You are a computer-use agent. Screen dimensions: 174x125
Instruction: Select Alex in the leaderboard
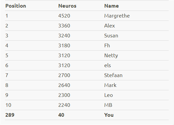point(109,26)
